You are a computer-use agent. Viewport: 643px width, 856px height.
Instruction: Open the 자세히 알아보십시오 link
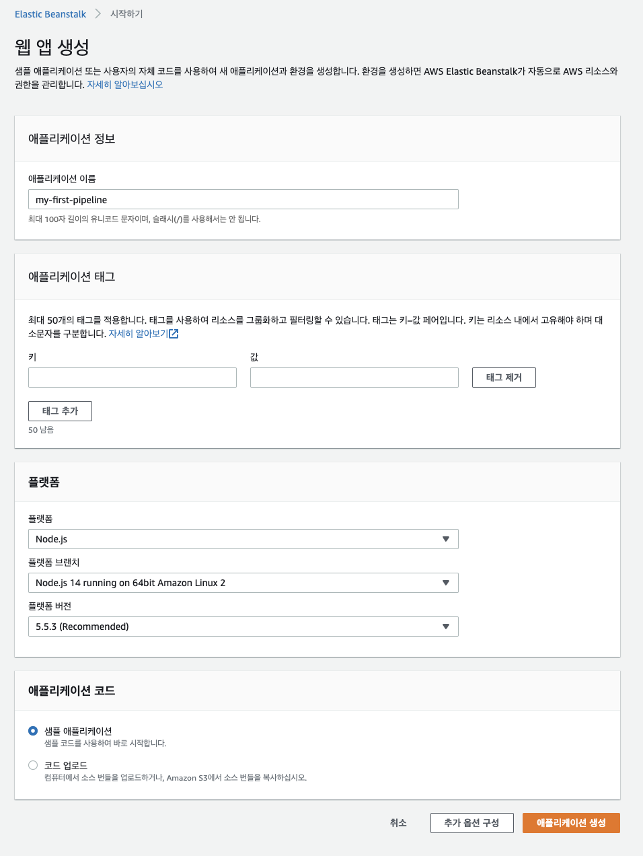tap(125, 85)
